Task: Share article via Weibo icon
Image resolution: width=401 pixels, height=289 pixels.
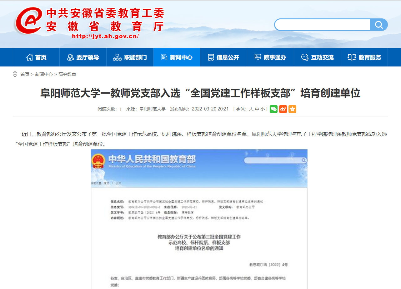Action: point(283,109)
